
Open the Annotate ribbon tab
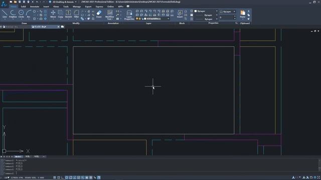click(x=35, y=6)
